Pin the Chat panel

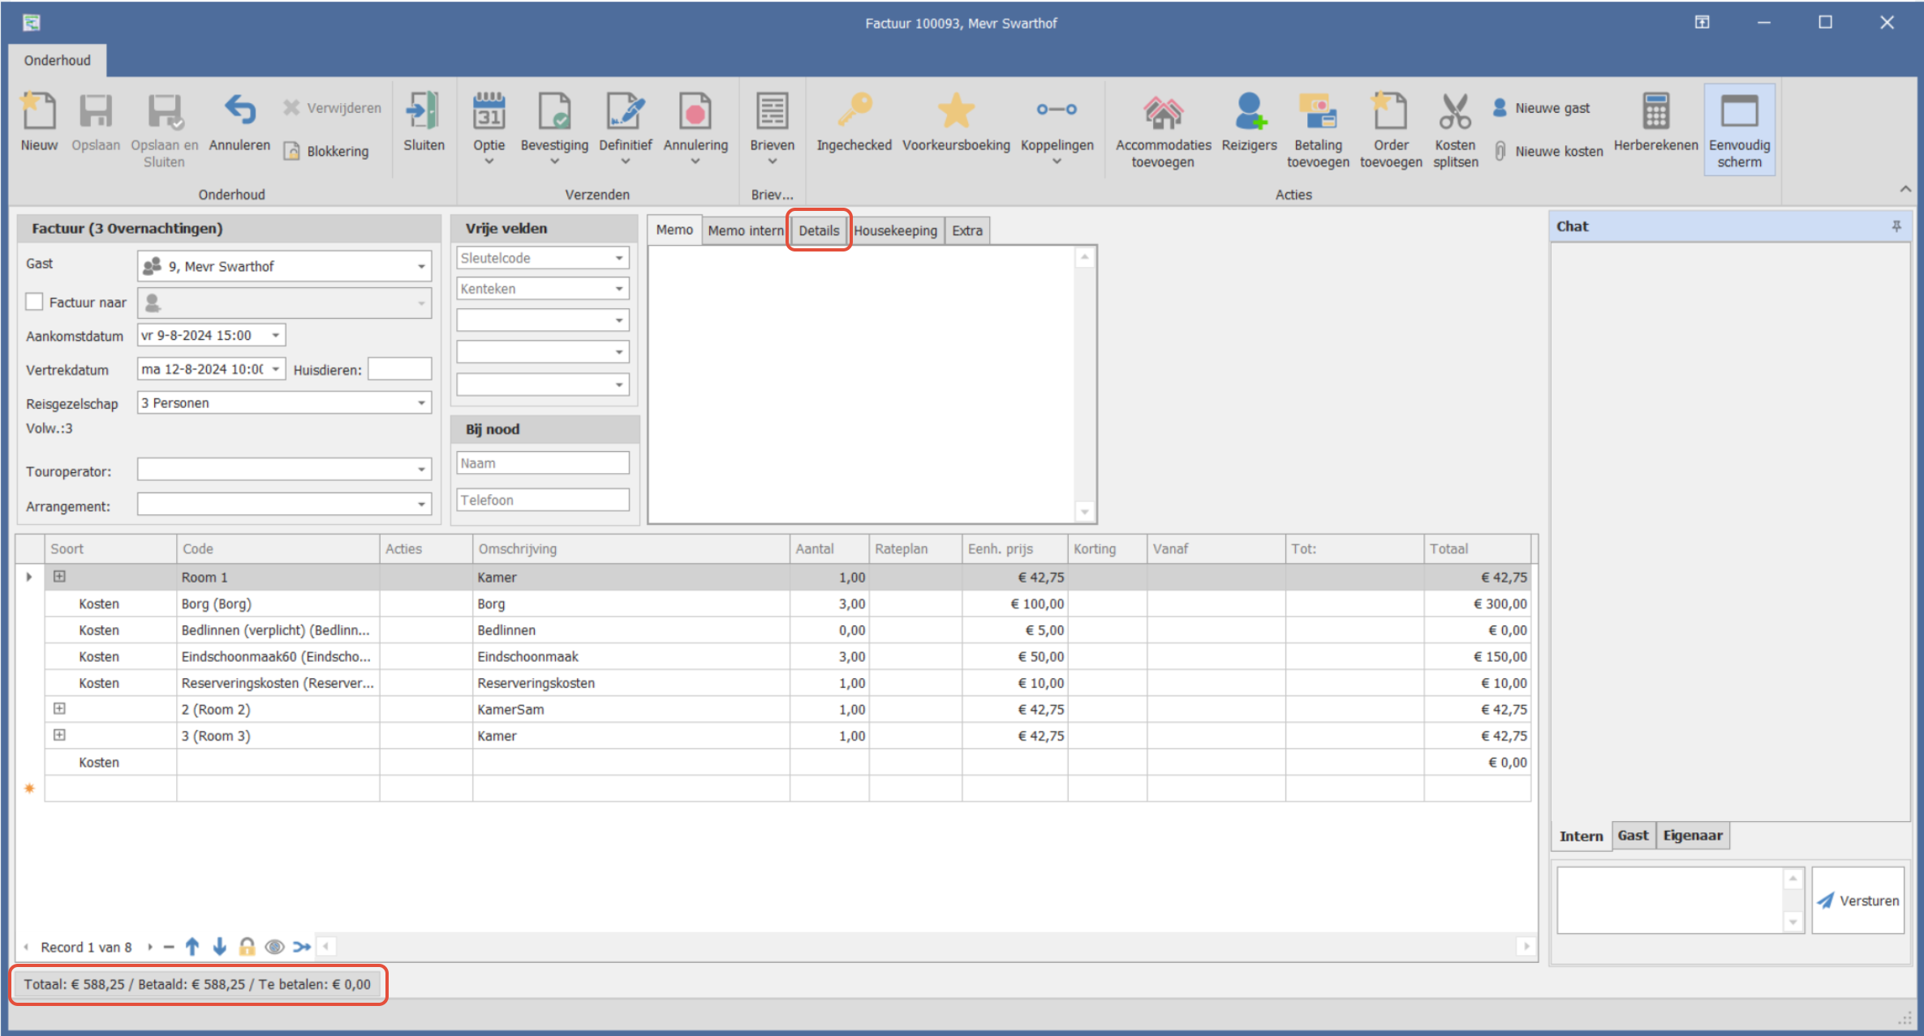click(x=1896, y=226)
